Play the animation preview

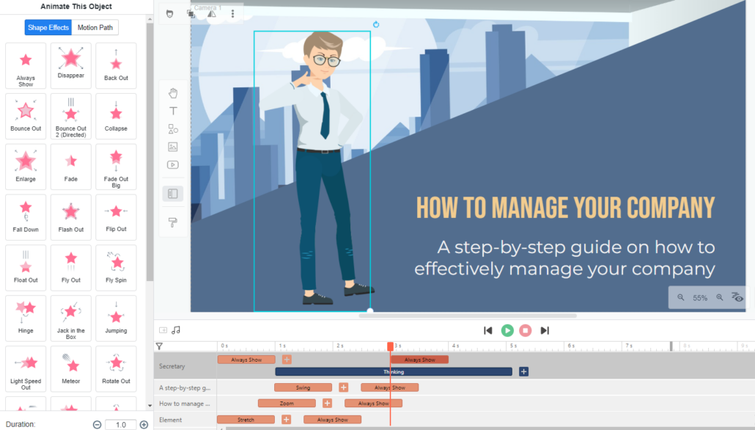[507, 330]
